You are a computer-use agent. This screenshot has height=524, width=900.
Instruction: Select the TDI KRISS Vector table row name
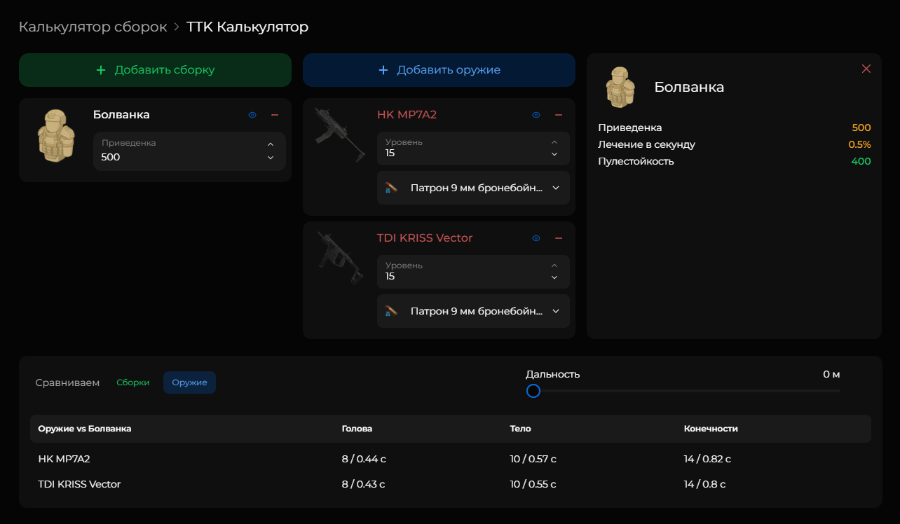(x=79, y=484)
